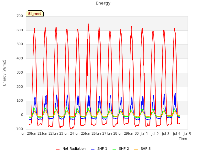Click the tallest Net Radiation peak near Jun 26

88,24
